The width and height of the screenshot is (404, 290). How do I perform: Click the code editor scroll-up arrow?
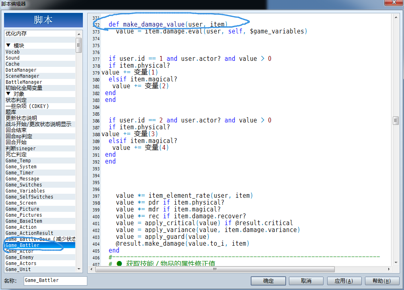396,17
